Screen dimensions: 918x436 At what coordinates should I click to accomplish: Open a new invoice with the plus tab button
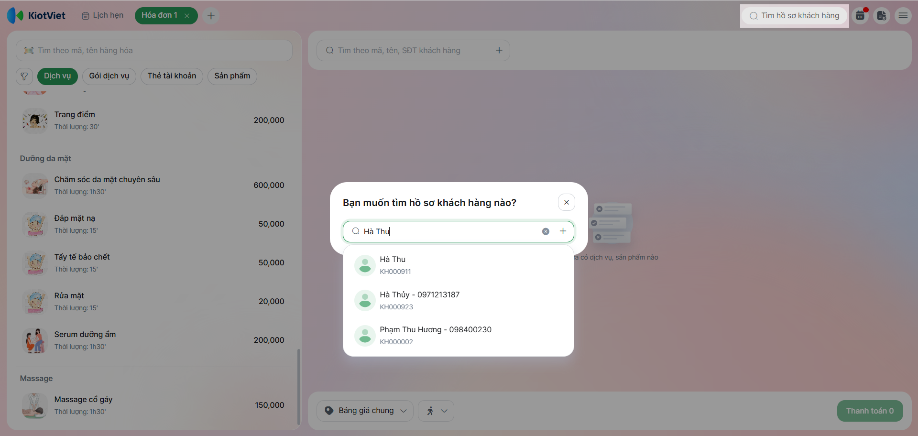coord(211,16)
